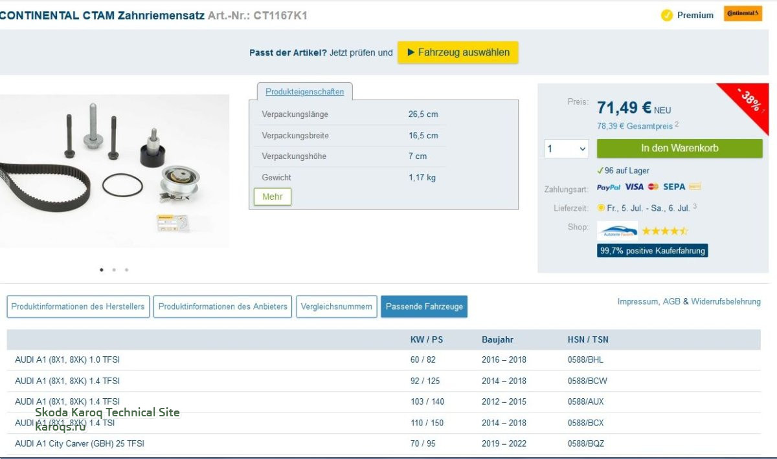Click row AUDI A1 (8X1, 8XK) 1.0 TFSI

pyautogui.click(x=384, y=359)
